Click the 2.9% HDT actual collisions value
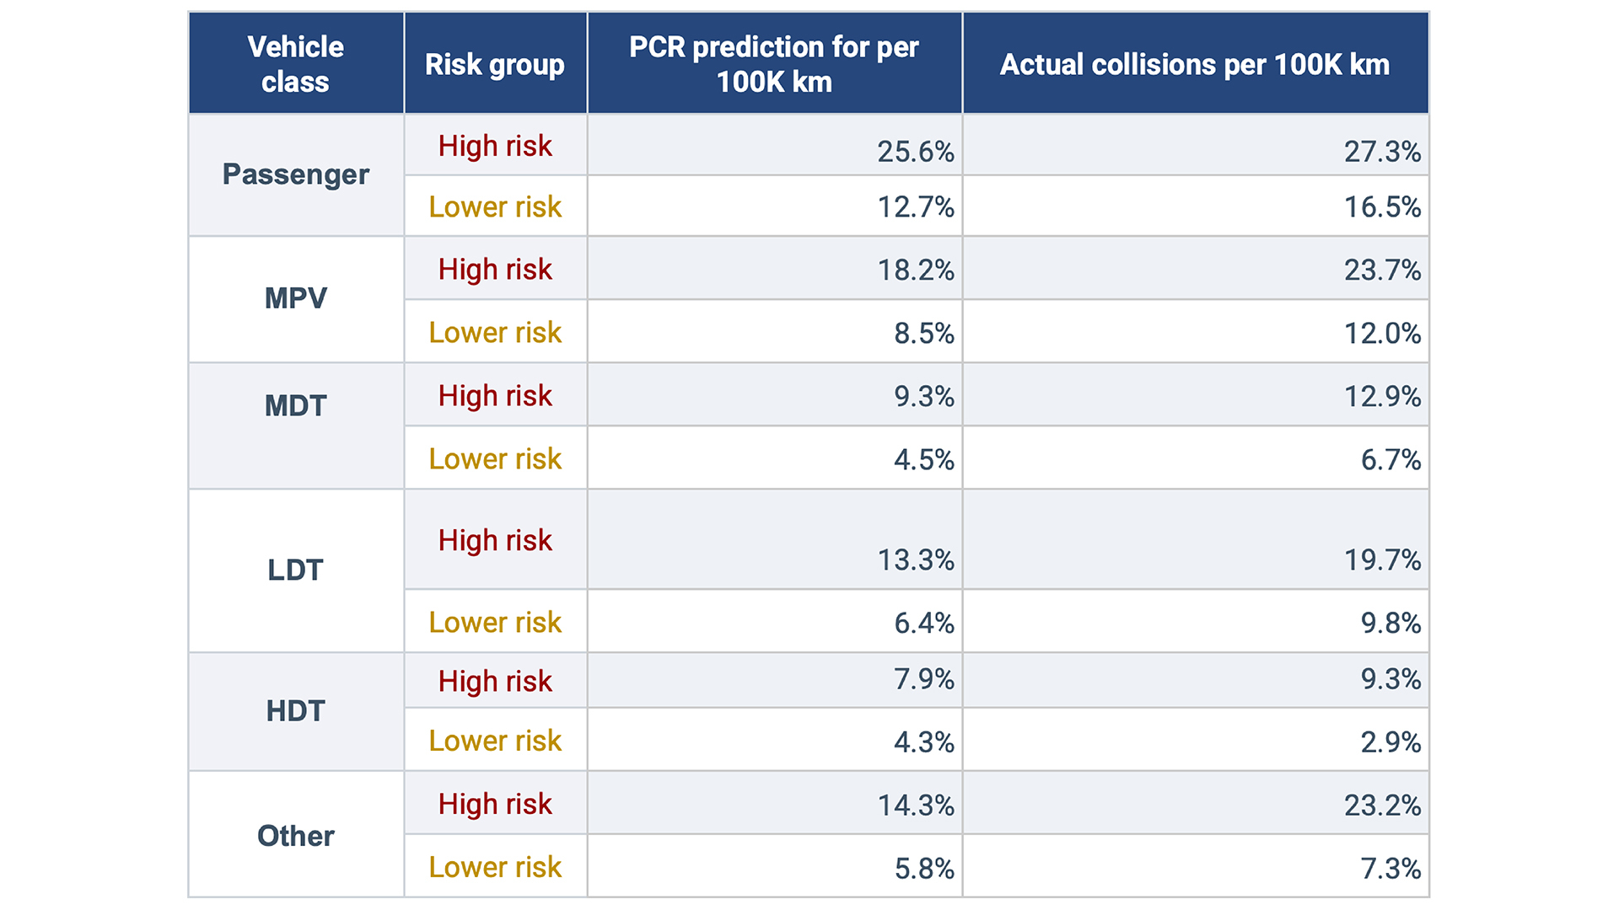 point(1390,742)
